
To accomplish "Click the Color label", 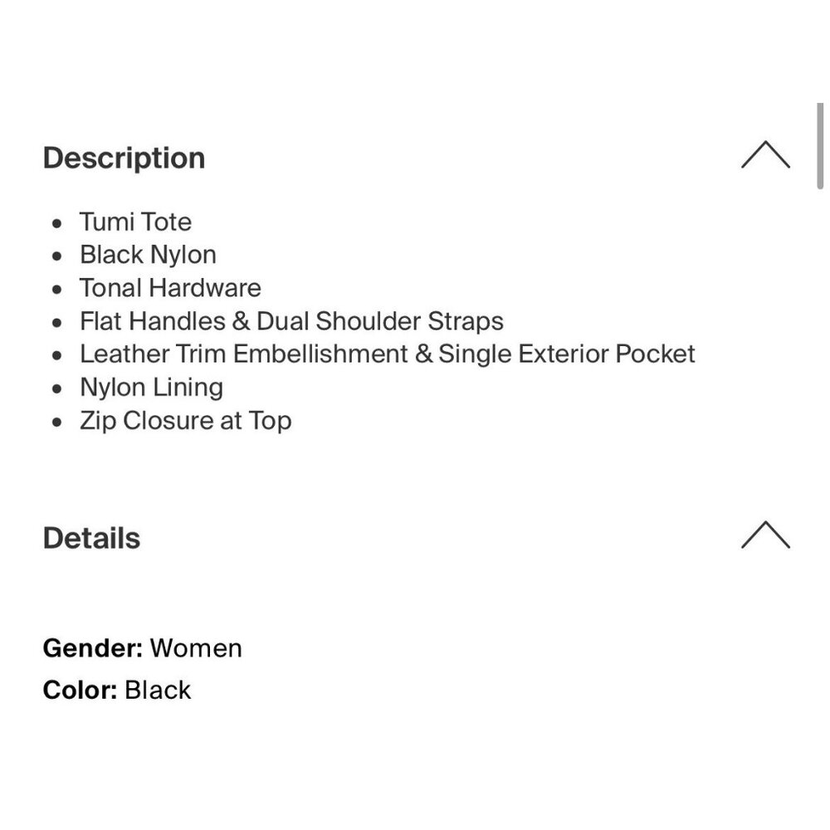I will tap(80, 690).
